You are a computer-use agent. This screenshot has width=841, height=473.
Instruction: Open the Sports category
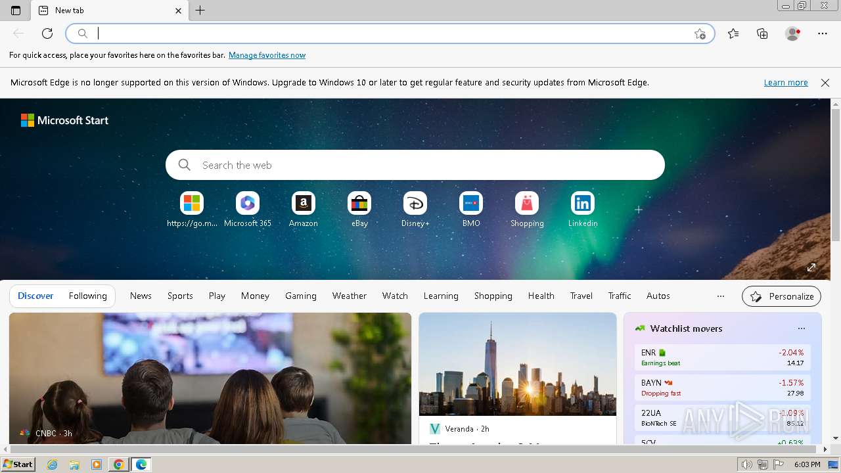pyautogui.click(x=180, y=296)
